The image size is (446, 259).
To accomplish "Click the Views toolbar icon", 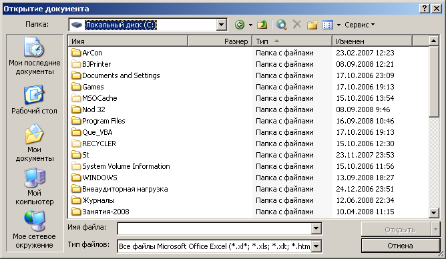I will (328, 25).
